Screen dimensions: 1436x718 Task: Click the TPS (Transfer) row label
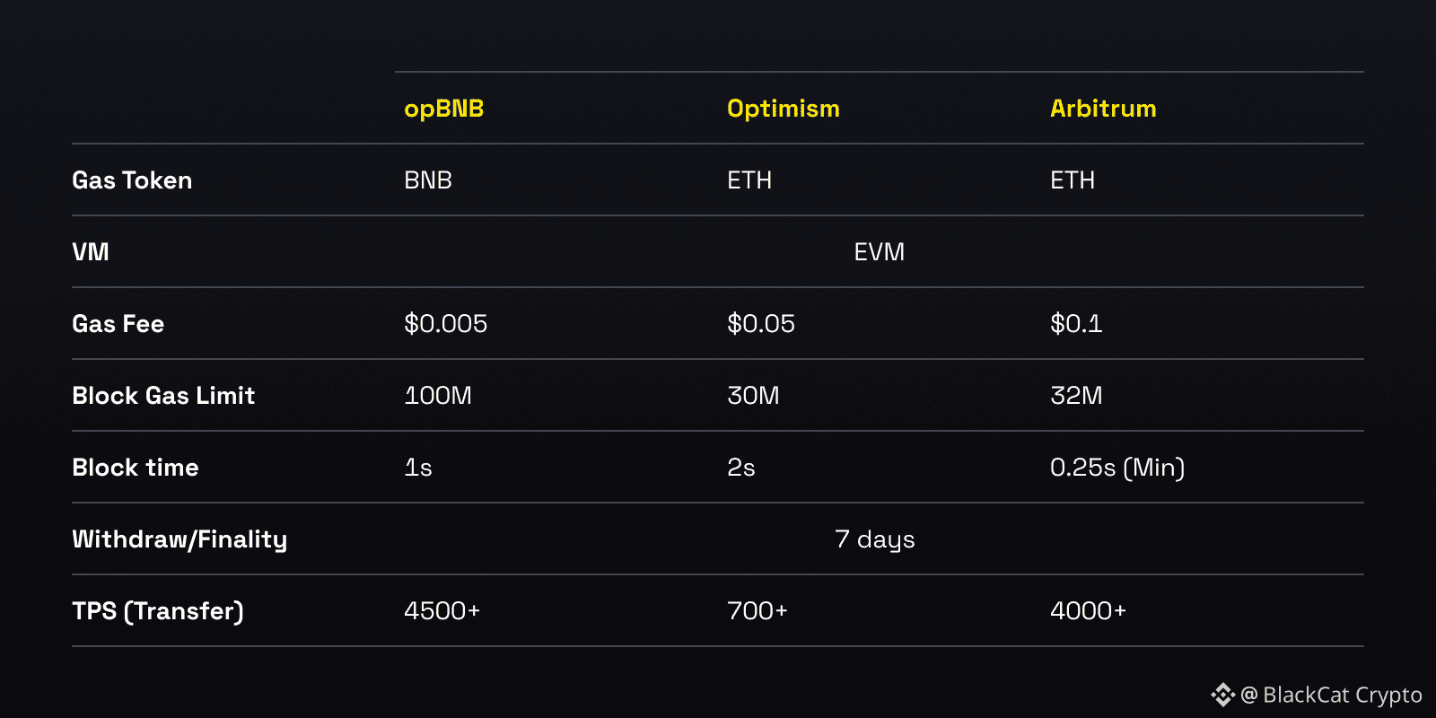pyautogui.click(x=158, y=611)
